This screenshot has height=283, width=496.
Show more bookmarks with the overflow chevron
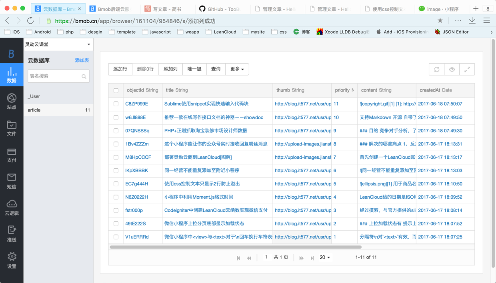492,32
